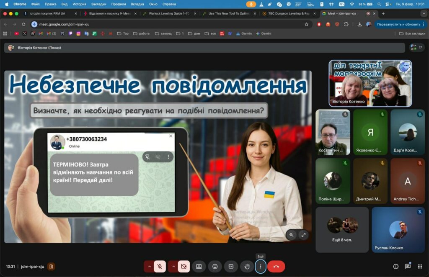Toggle the camera on/off button
This screenshot has width=429, height=277.
point(183,267)
